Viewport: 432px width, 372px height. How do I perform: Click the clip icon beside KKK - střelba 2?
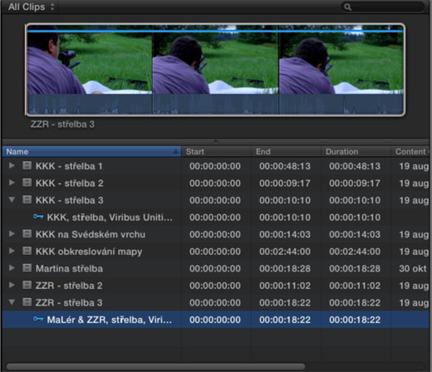[27, 183]
